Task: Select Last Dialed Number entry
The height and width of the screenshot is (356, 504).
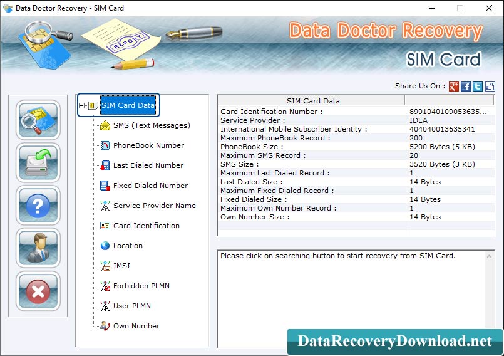Action: (148, 165)
